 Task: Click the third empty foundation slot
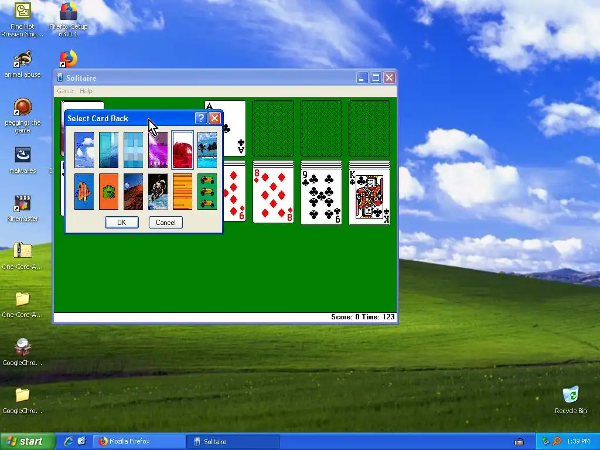click(x=369, y=128)
